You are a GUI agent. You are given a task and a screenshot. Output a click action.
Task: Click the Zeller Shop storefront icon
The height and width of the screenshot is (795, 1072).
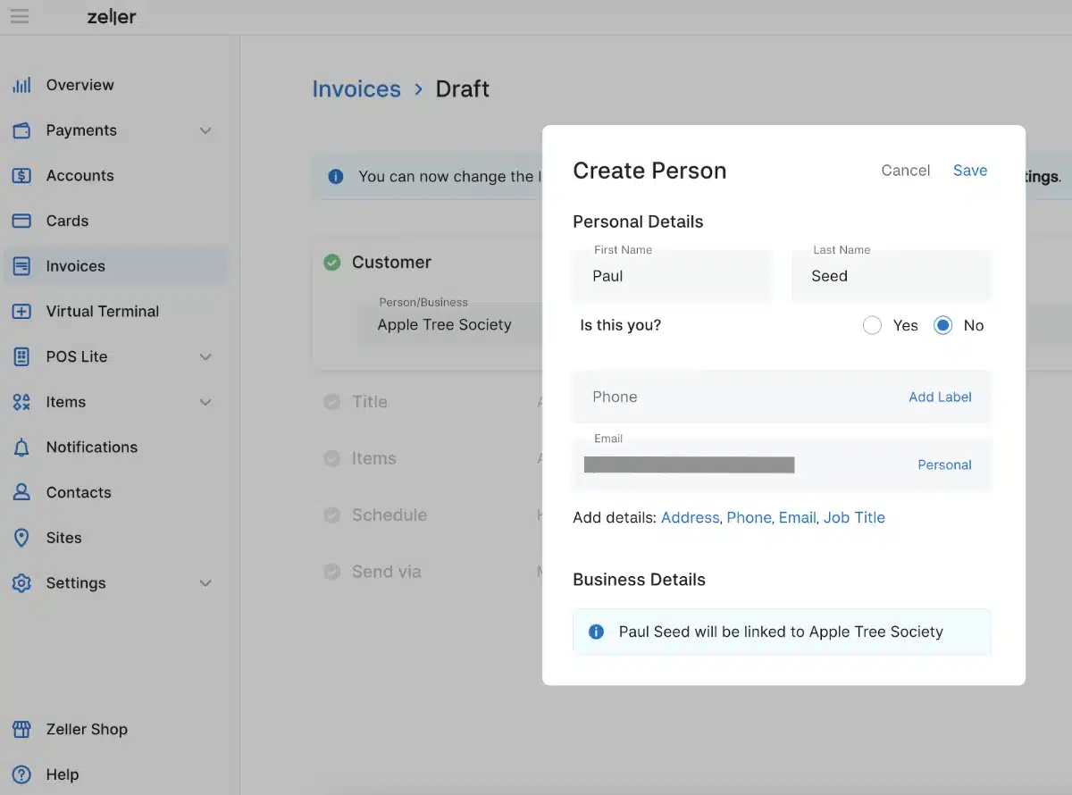(x=21, y=729)
